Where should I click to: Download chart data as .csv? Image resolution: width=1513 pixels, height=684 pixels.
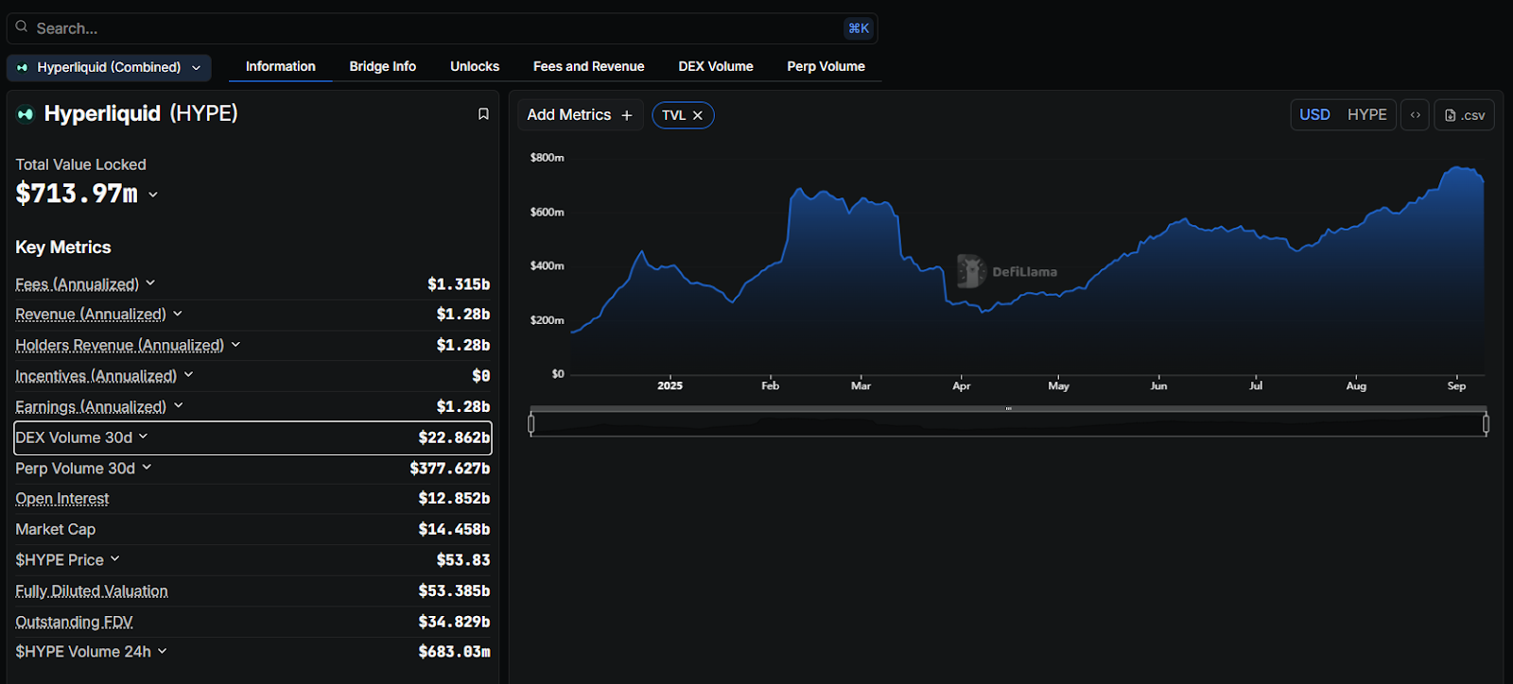tap(1464, 115)
